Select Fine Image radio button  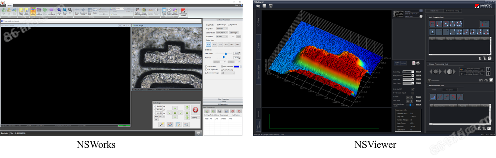click(x=219, y=25)
